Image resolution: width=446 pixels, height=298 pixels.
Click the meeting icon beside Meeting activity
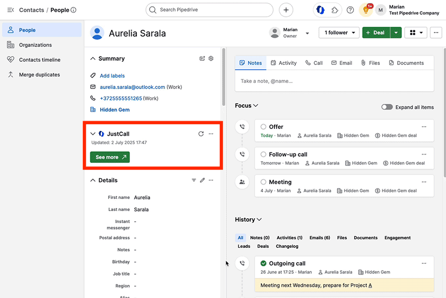[x=242, y=182]
